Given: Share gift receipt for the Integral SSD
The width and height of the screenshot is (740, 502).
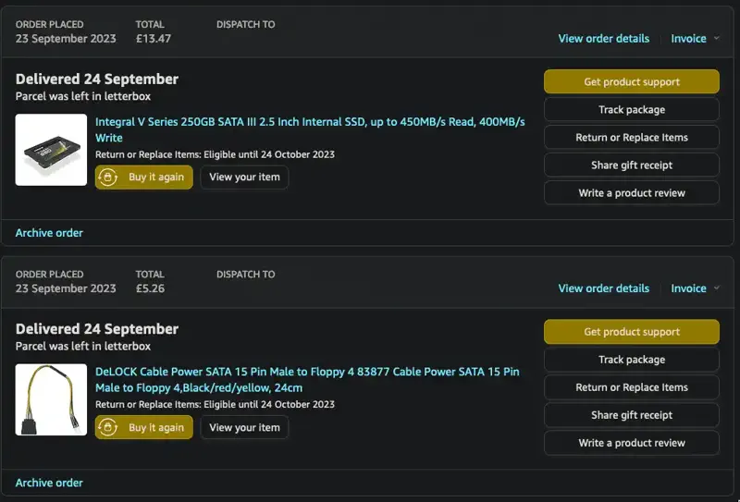Looking at the screenshot, I should tap(631, 165).
